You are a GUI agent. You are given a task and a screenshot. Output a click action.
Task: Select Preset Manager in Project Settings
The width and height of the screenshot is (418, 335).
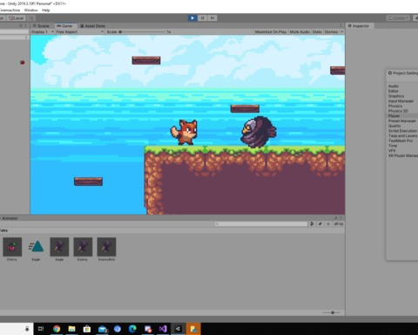tap(402, 120)
